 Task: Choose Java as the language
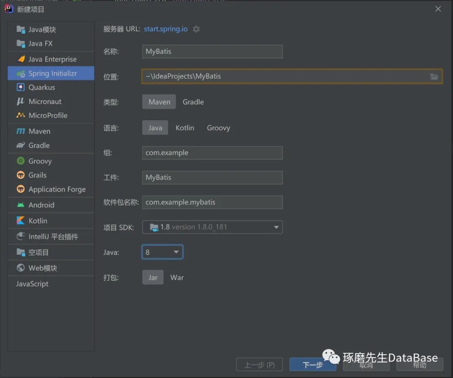tap(155, 128)
